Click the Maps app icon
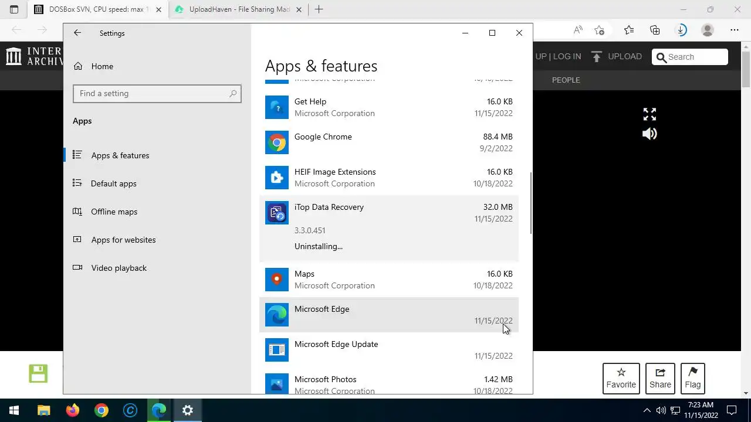Image resolution: width=751 pixels, height=422 pixels. click(x=277, y=280)
